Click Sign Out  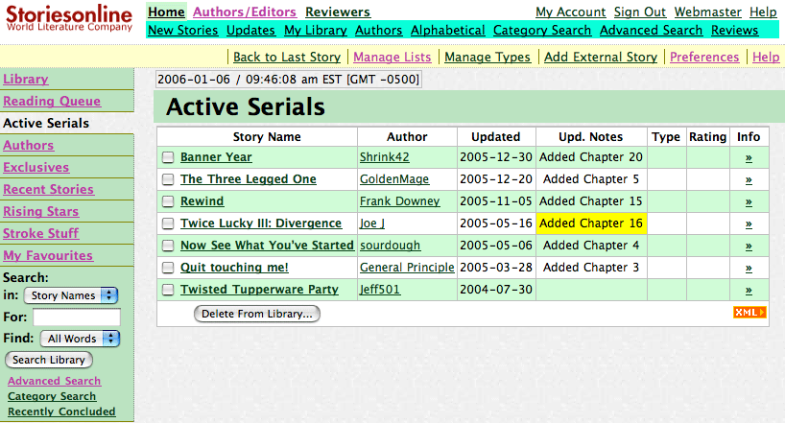pos(640,12)
